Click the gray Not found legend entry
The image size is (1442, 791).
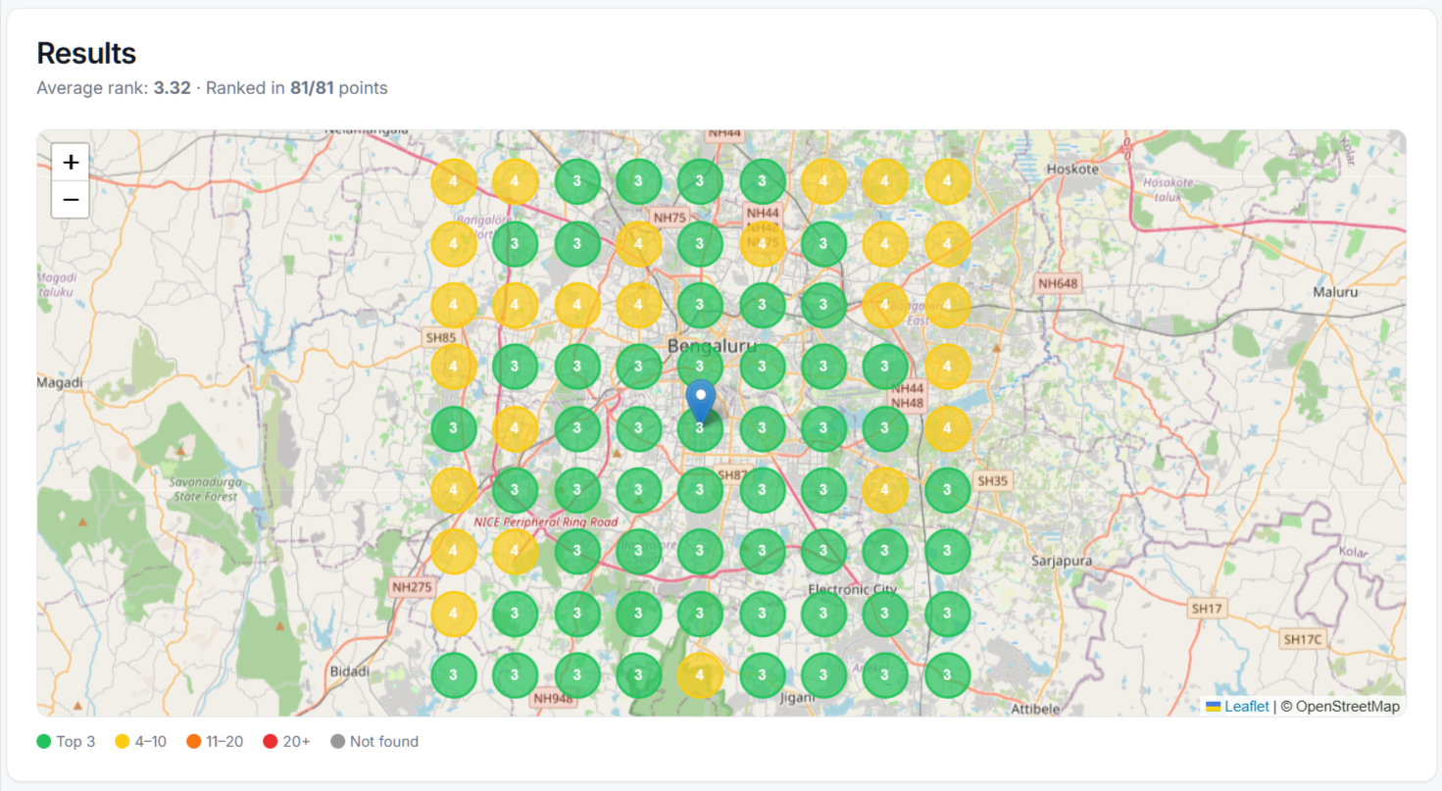[x=374, y=742]
